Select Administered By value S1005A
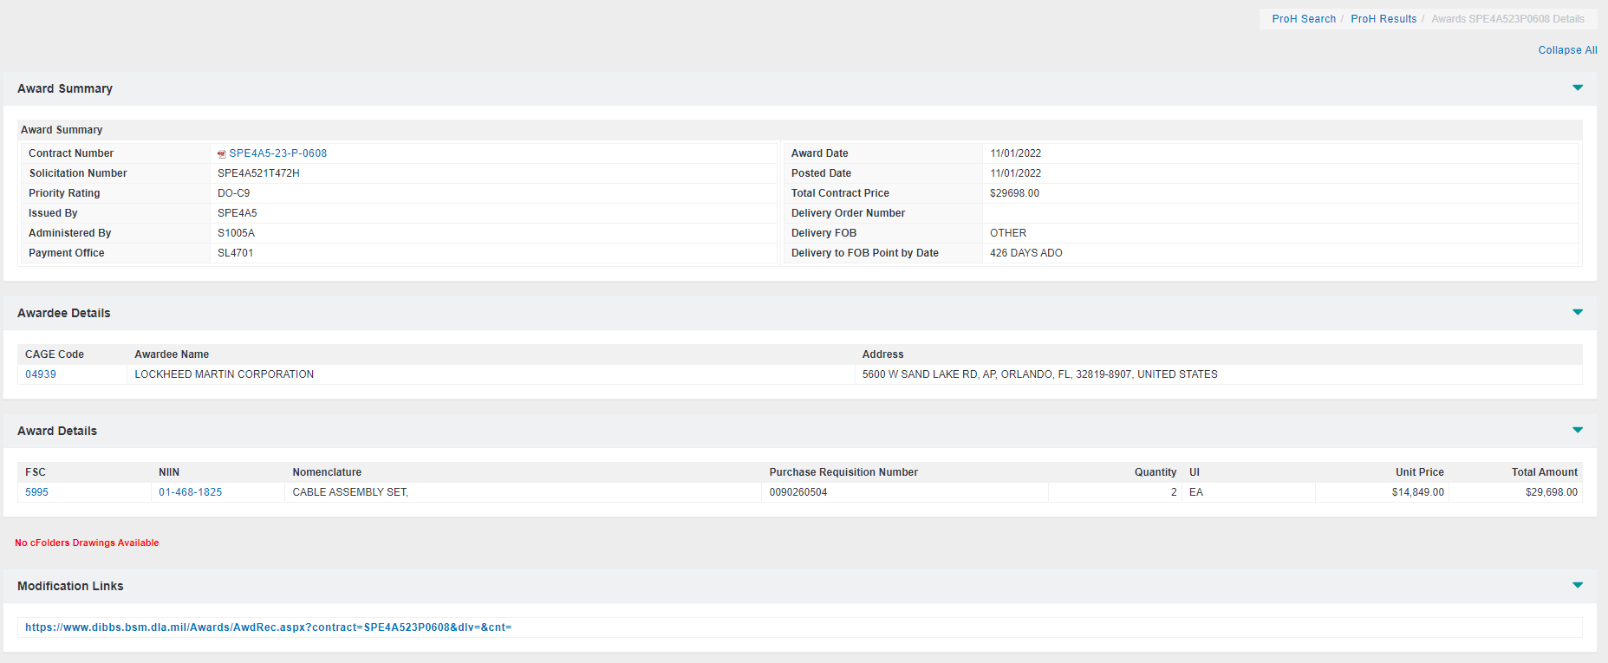This screenshot has width=1608, height=663. (x=236, y=233)
